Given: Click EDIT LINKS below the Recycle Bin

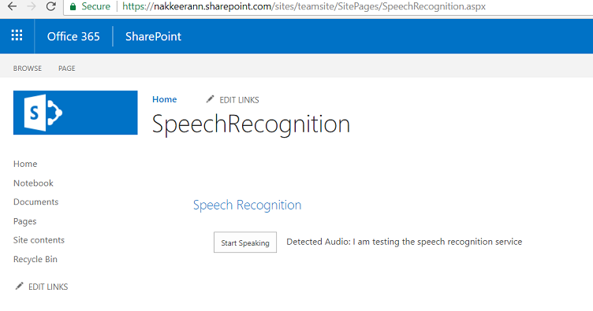Looking at the screenshot, I should click(48, 287).
